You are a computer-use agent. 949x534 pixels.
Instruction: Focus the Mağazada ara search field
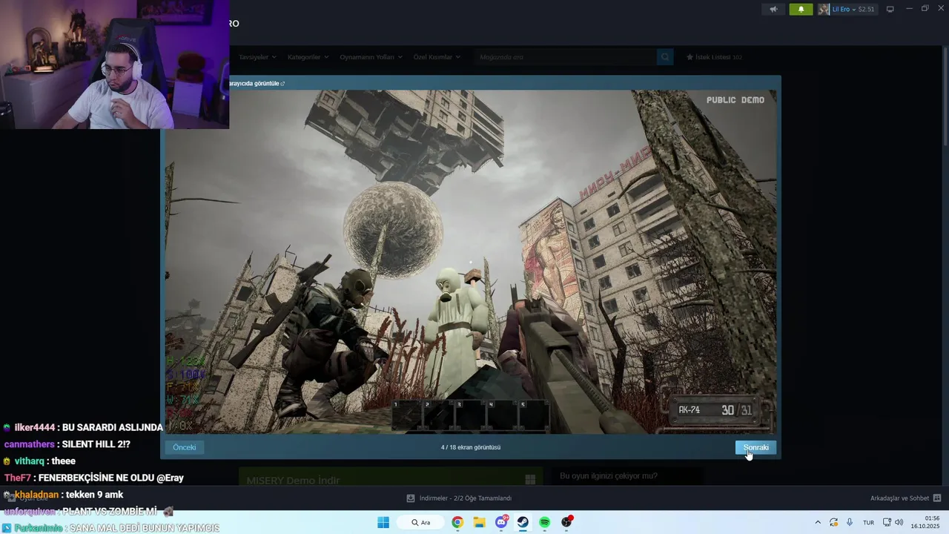[x=565, y=57]
